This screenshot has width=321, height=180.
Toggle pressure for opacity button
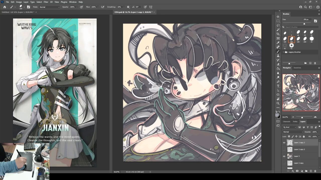click(x=82, y=7)
